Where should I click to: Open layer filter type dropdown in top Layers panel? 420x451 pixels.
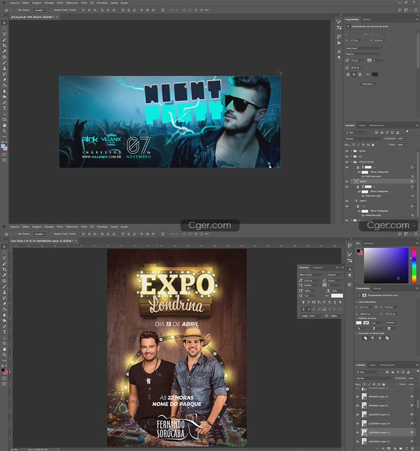click(357, 133)
